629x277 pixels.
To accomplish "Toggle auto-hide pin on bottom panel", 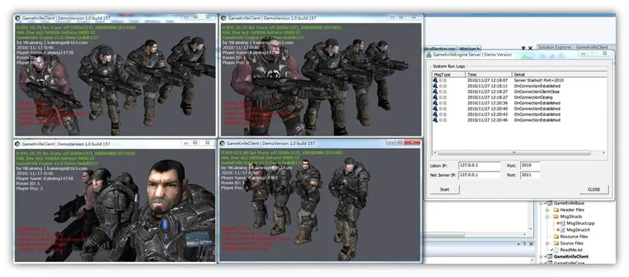I will point(525,244).
